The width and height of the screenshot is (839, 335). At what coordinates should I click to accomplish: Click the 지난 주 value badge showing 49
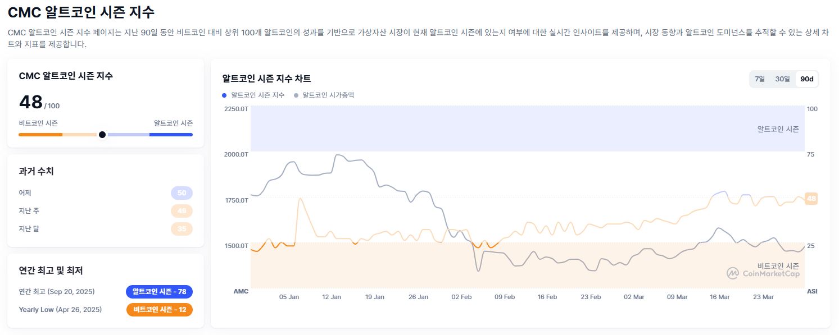tap(182, 210)
